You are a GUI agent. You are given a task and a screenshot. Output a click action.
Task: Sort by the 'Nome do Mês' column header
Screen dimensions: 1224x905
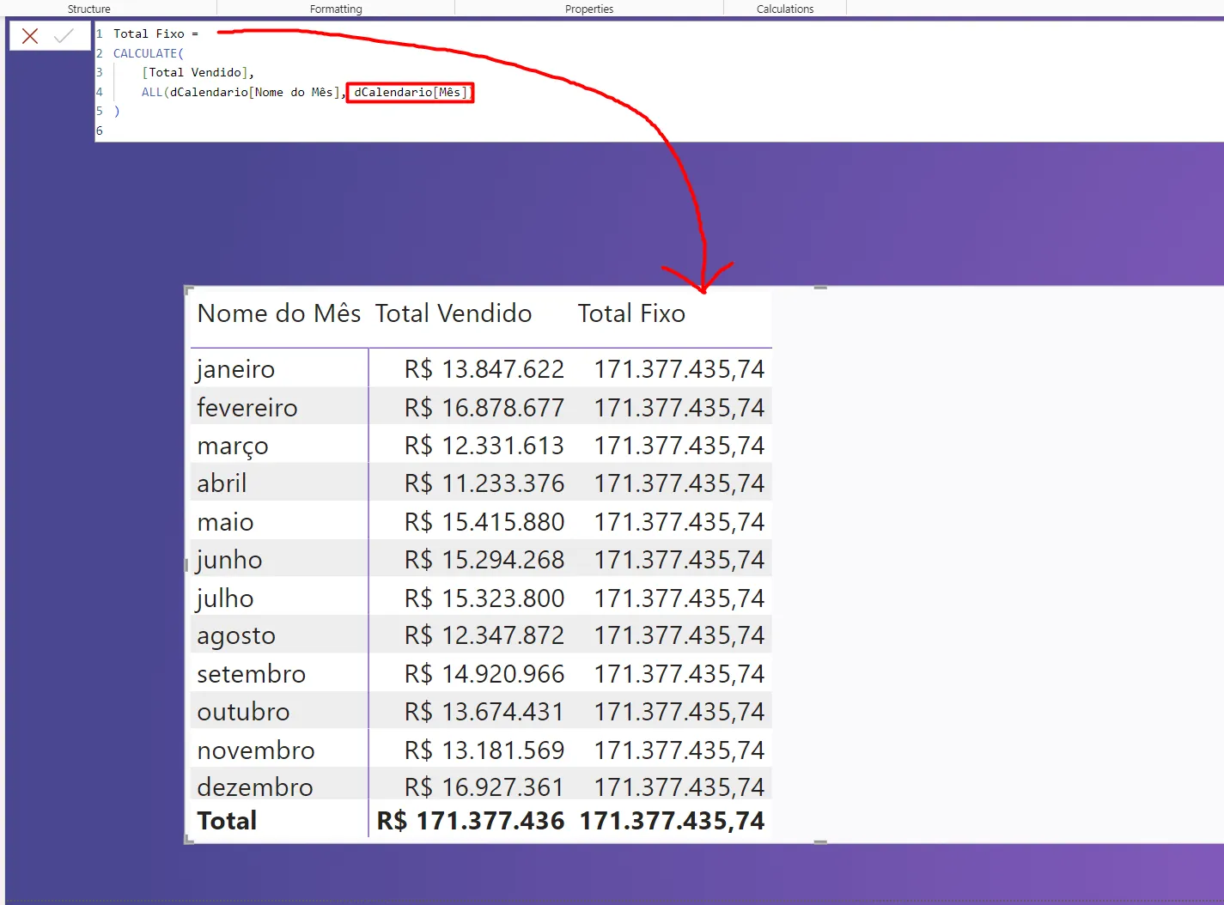[x=278, y=313]
